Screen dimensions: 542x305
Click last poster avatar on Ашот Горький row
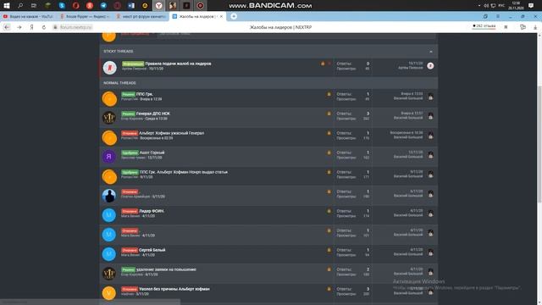[x=430, y=155]
